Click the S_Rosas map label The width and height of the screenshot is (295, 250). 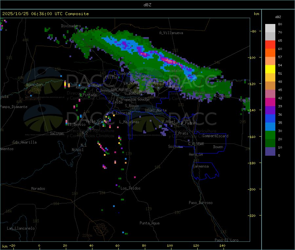132,106
